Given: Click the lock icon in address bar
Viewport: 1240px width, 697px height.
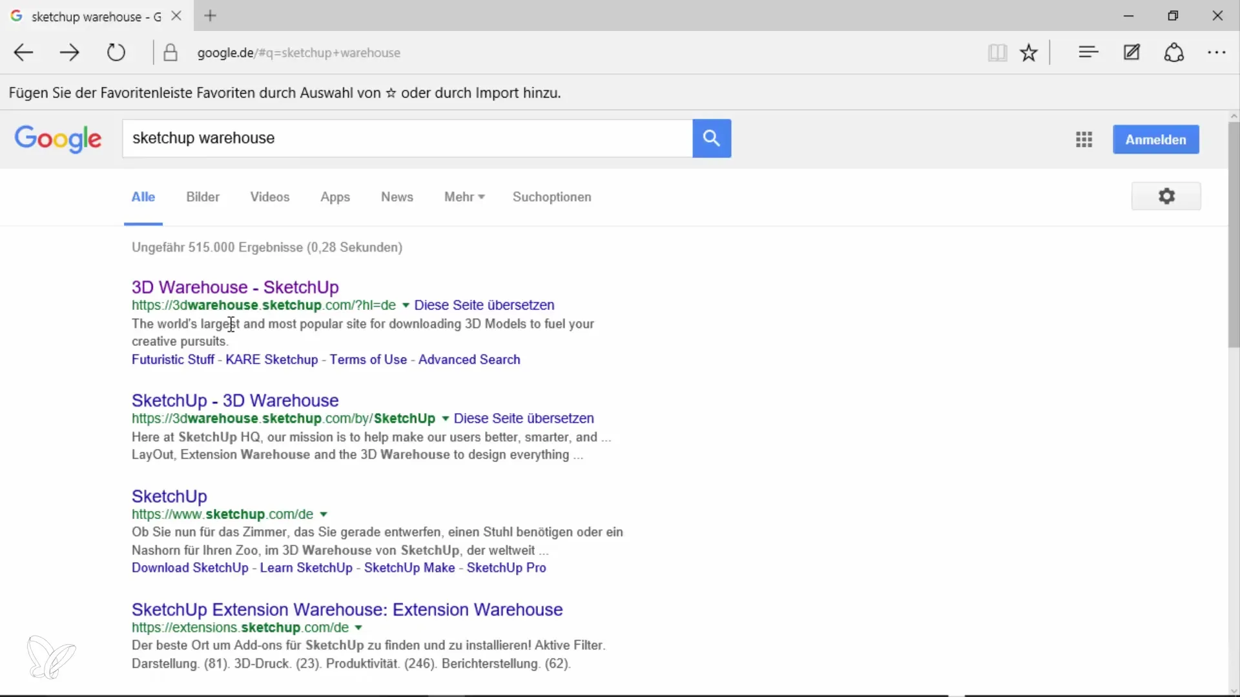Looking at the screenshot, I should point(170,52).
